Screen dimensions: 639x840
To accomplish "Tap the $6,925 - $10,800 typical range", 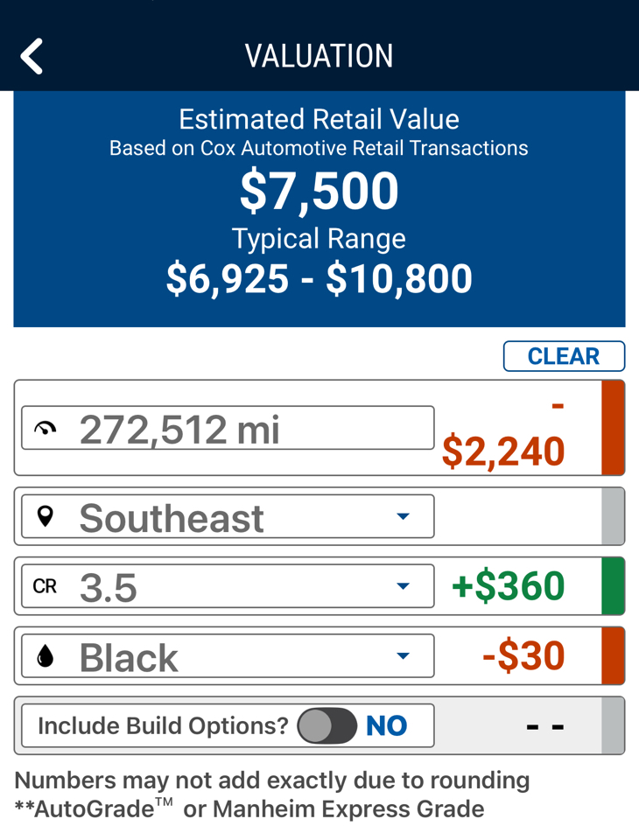I will tap(319, 278).
